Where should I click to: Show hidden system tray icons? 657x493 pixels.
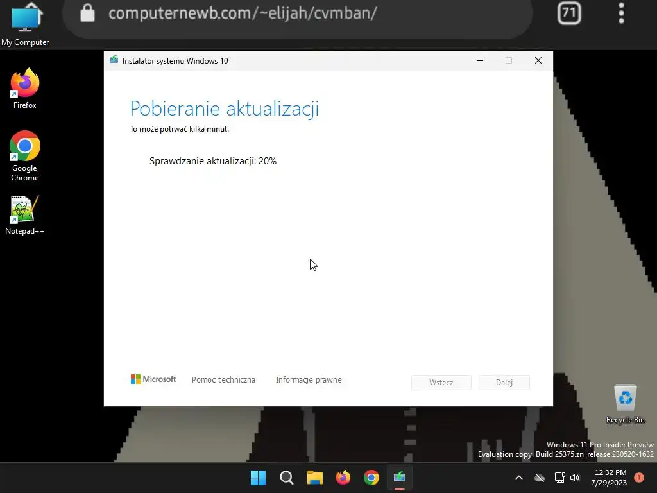pos(518,478)
